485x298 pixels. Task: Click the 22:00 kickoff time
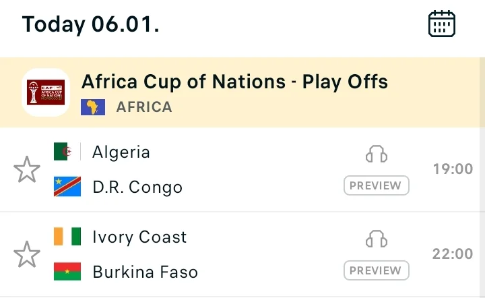tap(453, 254)
